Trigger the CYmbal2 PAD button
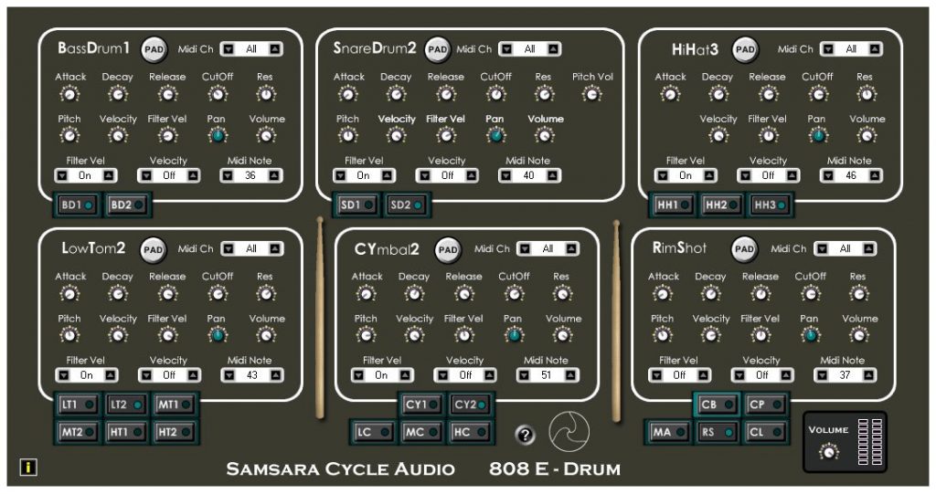 448,250
